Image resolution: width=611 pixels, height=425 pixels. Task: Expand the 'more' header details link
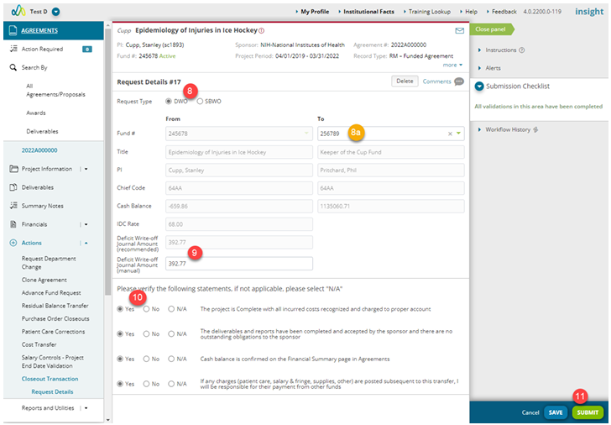[x=452, y=66]
